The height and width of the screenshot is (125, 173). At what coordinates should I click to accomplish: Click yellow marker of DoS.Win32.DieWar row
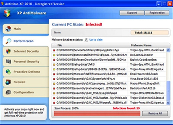pyautogui.click(x=54, y=55)
